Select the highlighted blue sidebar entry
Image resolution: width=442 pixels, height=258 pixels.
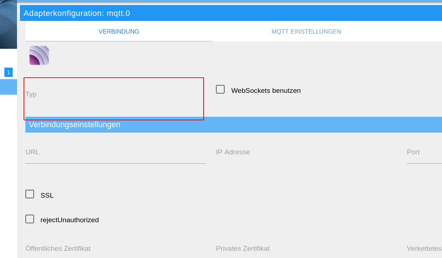(8, 87)
